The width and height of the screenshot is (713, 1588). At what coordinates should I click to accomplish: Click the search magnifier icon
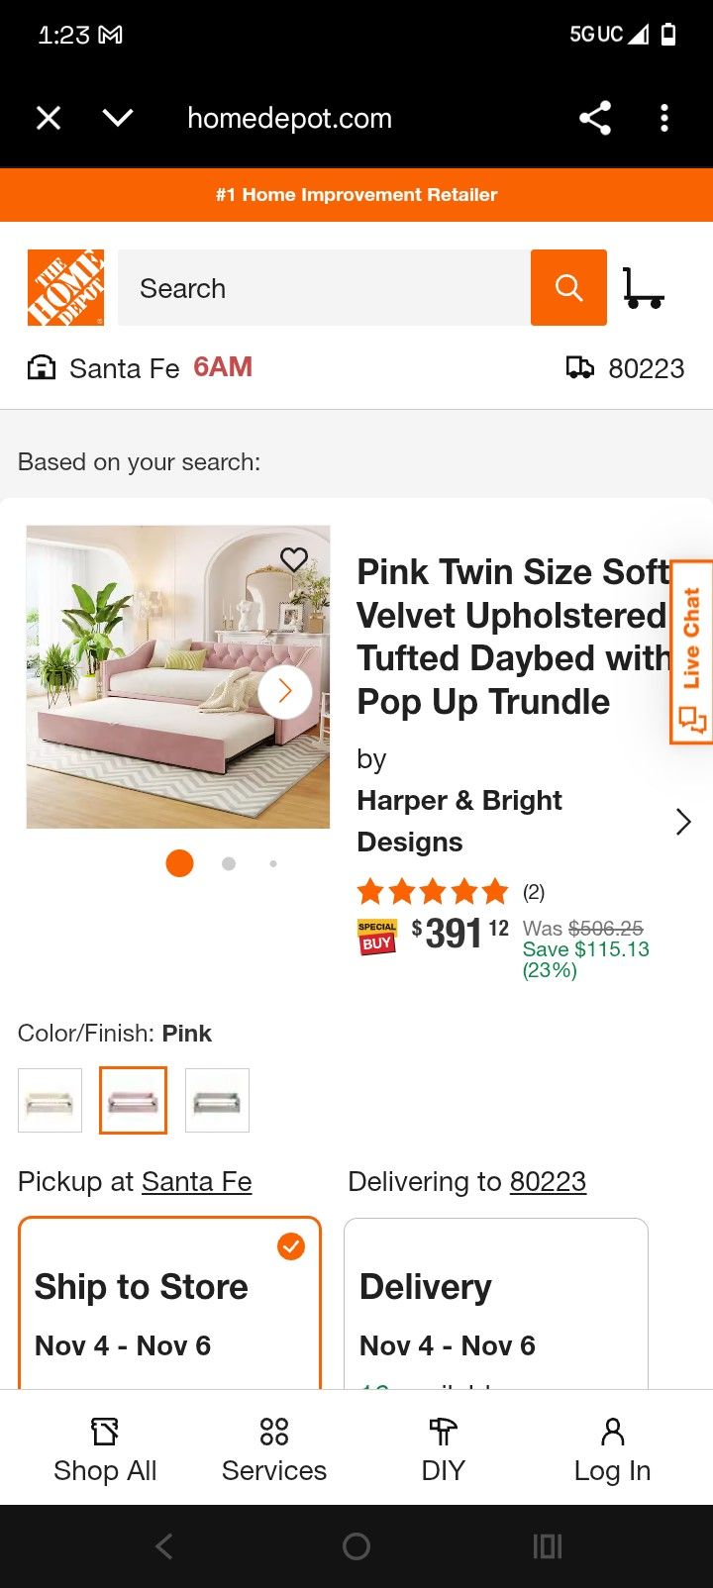pos(568,288)
